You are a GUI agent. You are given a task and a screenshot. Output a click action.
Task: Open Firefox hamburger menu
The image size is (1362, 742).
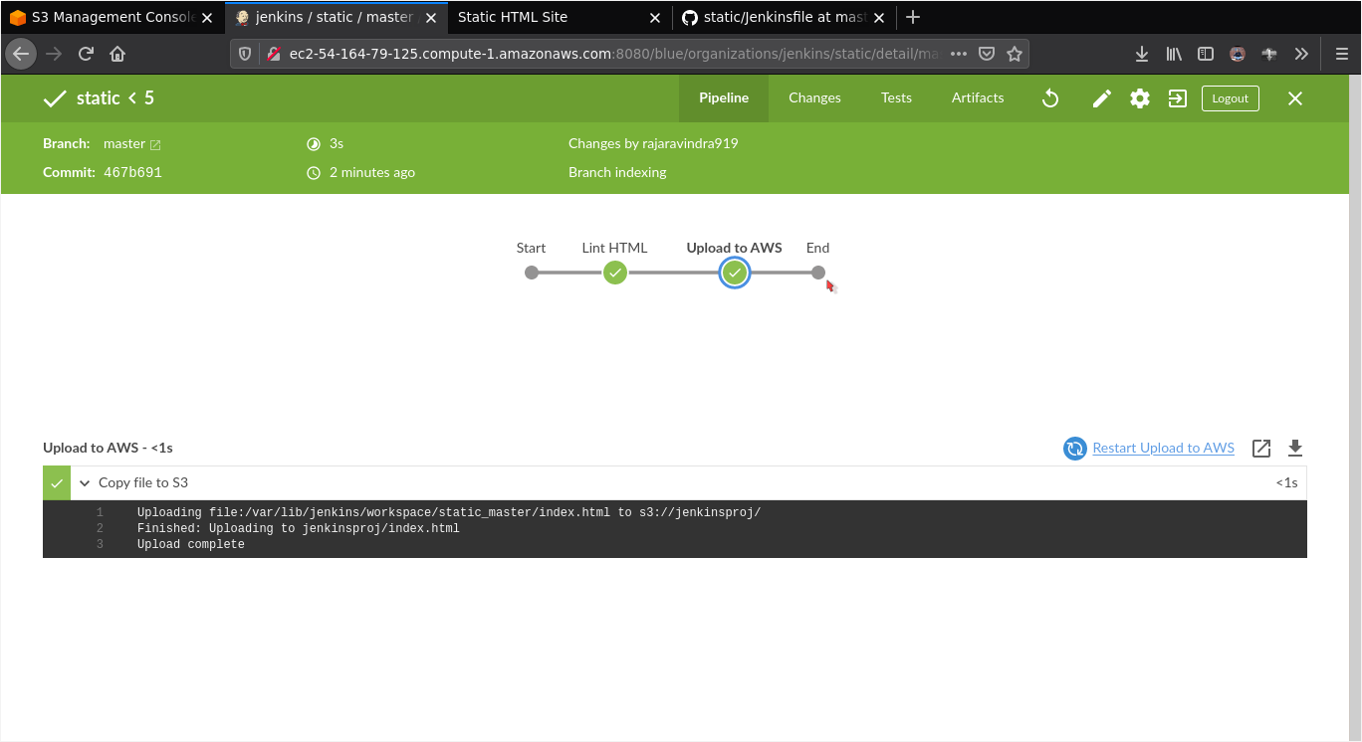tap(1342, 54)
